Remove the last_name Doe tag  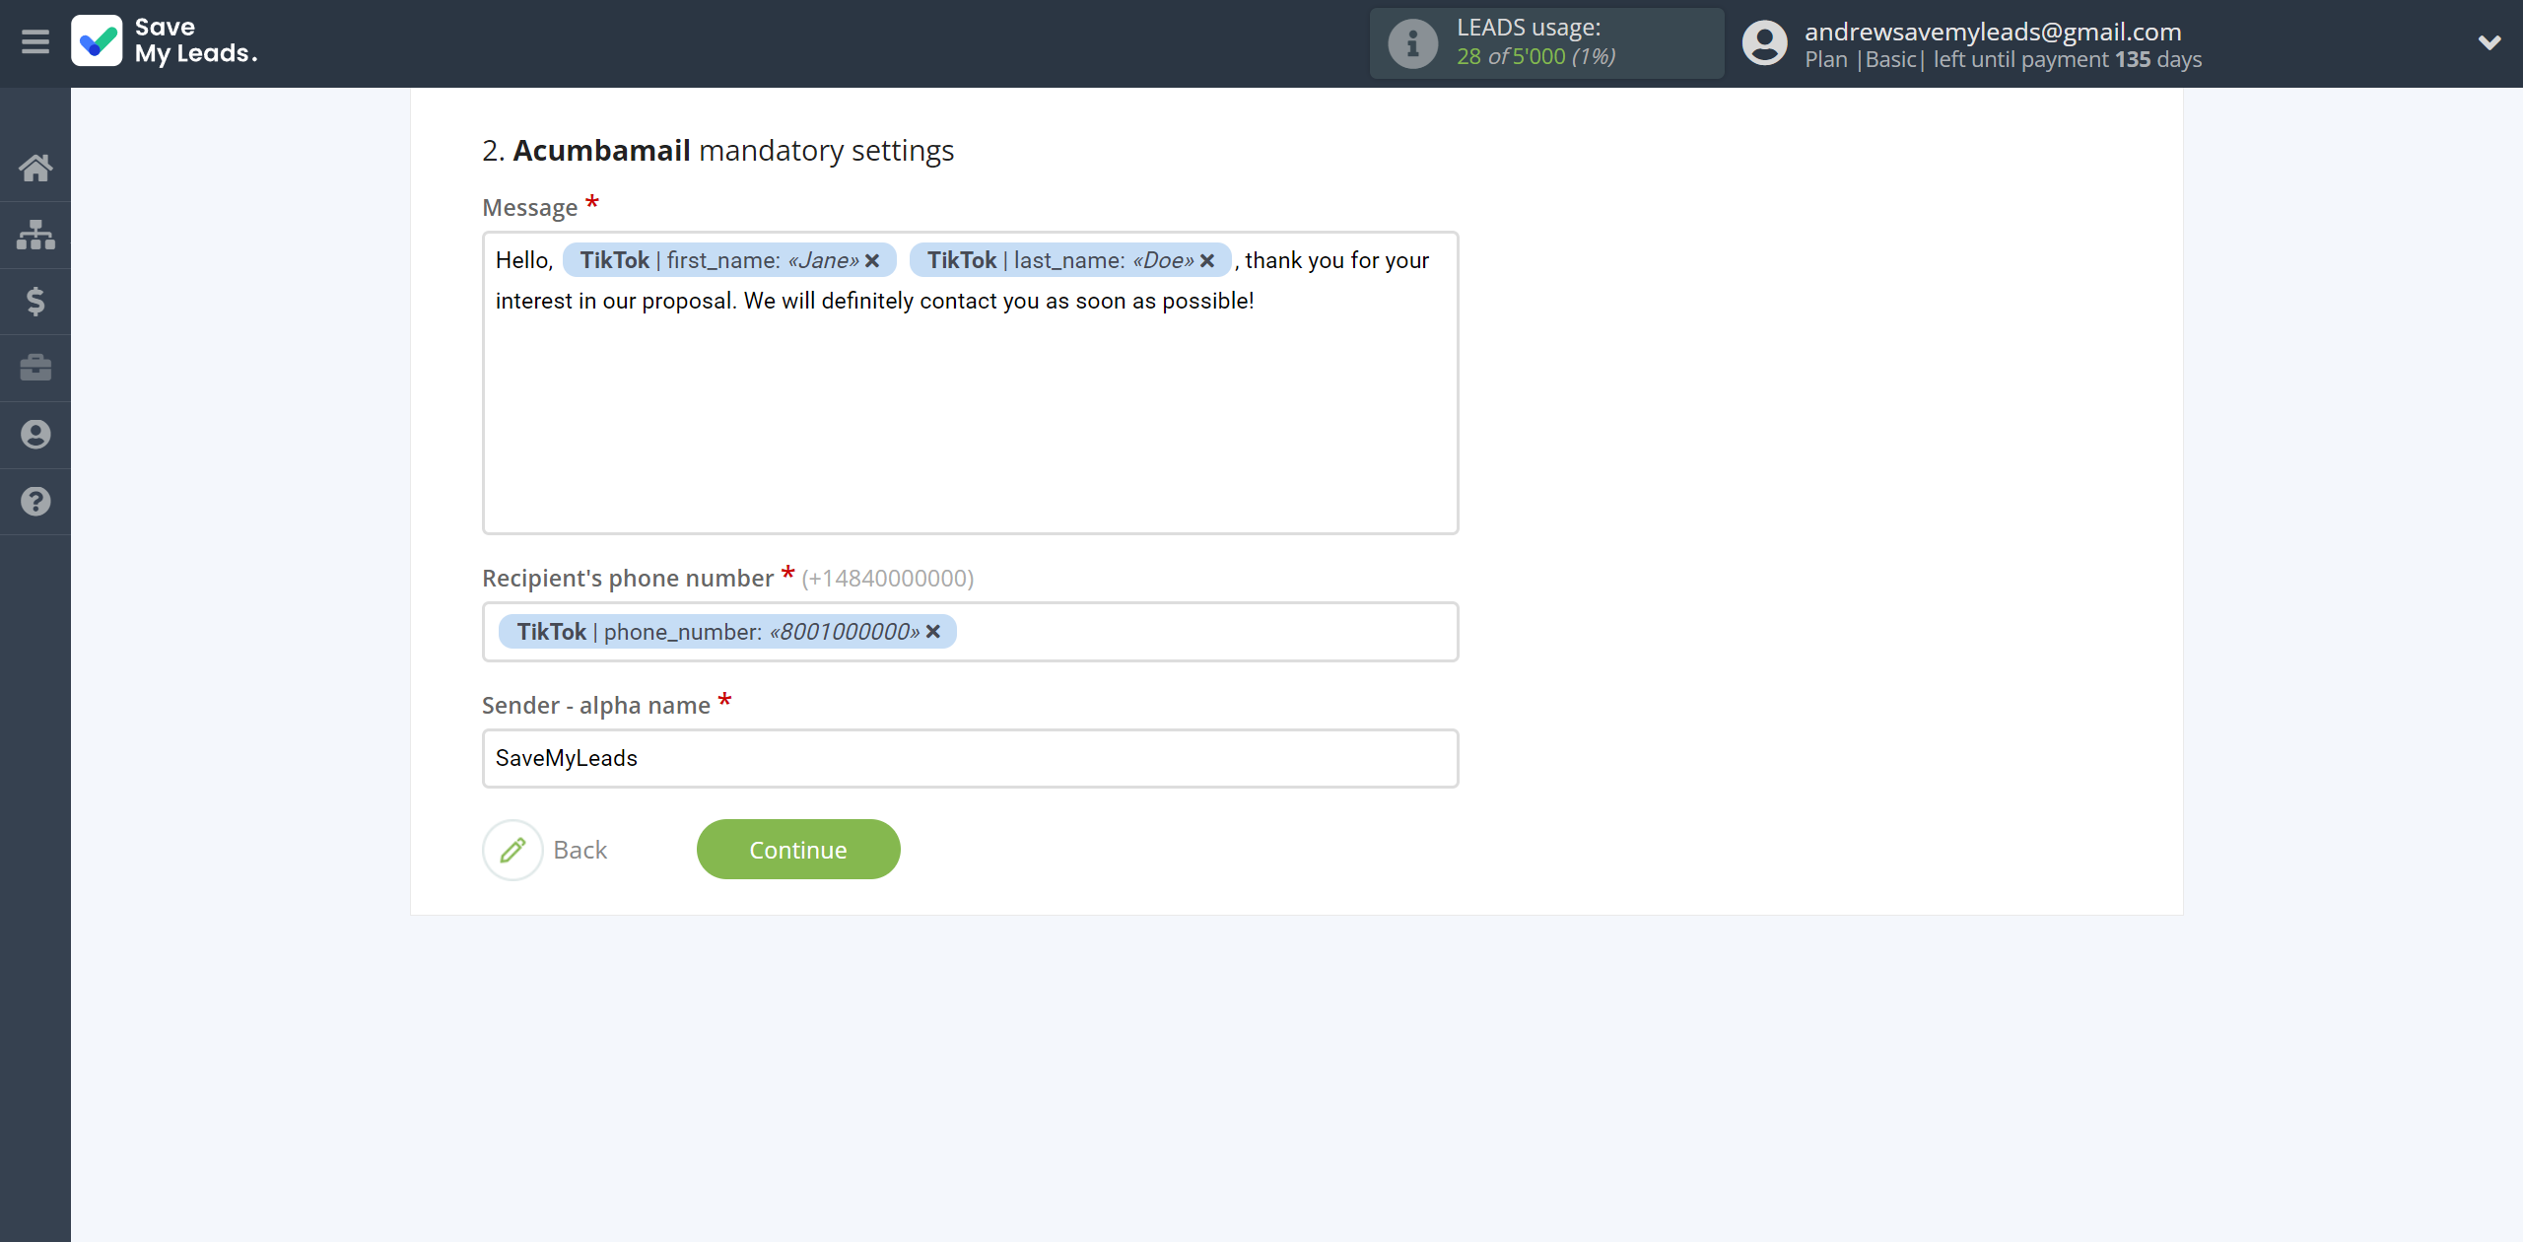(x=1207, y=261)
